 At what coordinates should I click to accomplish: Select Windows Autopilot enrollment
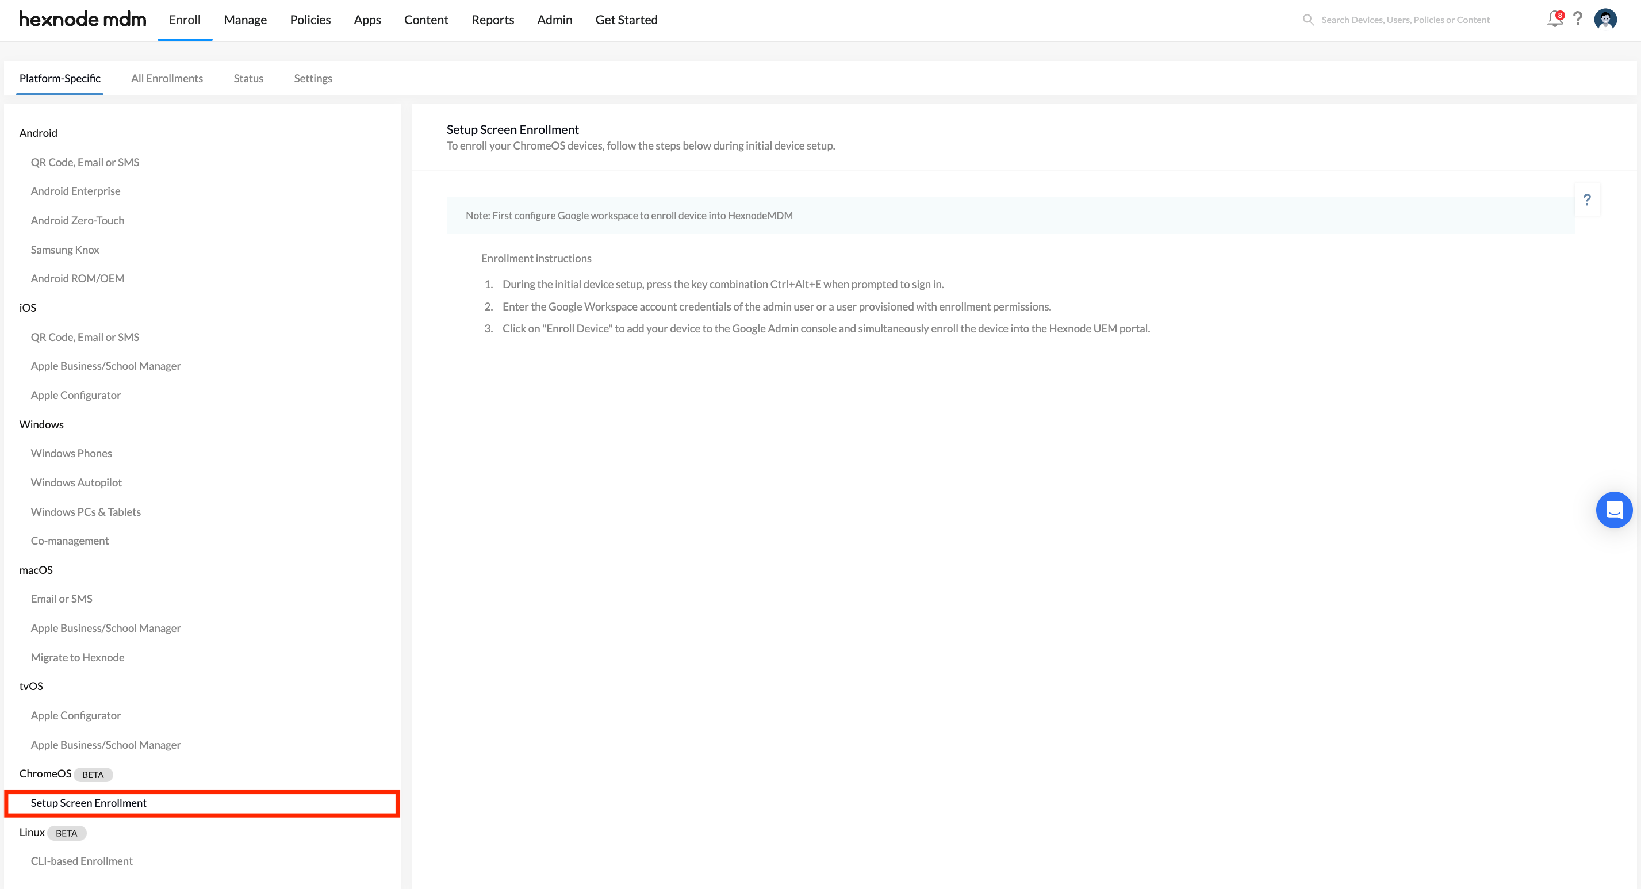tap(76, 482)
